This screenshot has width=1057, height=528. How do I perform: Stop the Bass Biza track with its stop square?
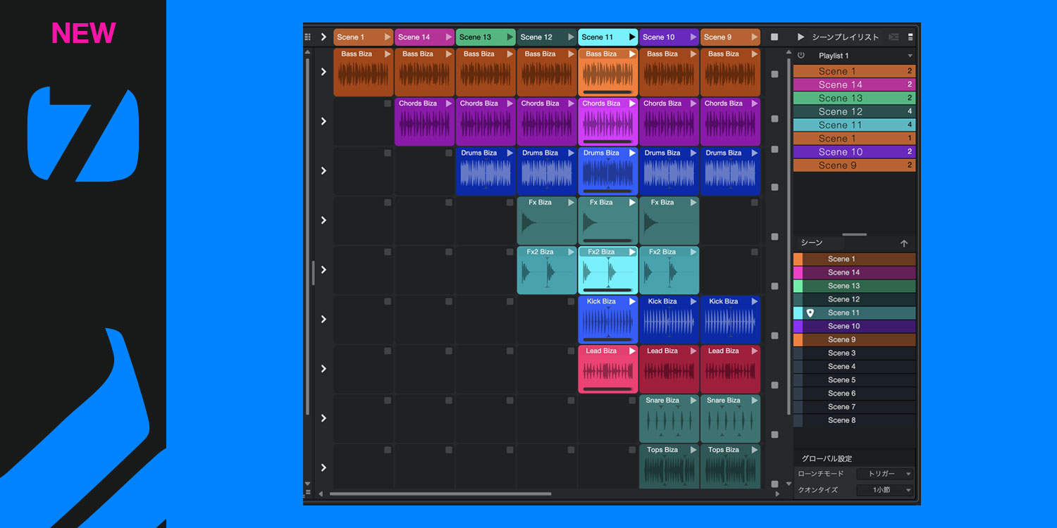click(x=774, y=74)
